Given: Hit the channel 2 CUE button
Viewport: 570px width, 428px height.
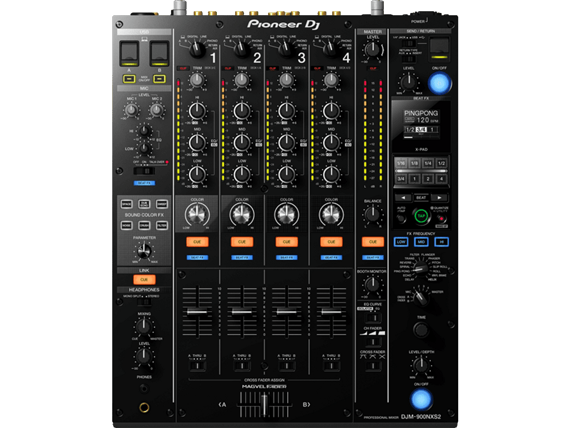Looking at the screenshot, I should [x=242, y=242].
